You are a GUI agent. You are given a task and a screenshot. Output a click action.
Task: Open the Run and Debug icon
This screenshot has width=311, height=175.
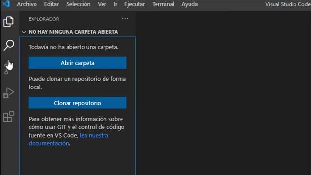click(x=9, y=93)
